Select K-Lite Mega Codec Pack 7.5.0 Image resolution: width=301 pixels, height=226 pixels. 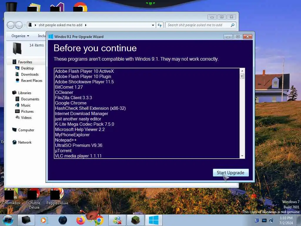tap(84, 124)
